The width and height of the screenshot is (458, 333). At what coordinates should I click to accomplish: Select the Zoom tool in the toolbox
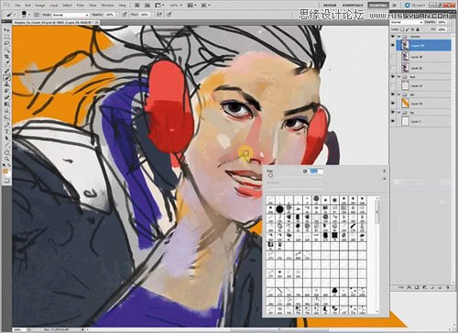(x=6, y=159)
